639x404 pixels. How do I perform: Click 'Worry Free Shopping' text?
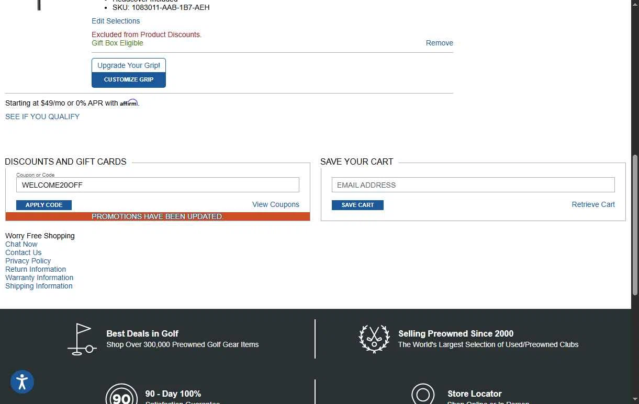40,236
